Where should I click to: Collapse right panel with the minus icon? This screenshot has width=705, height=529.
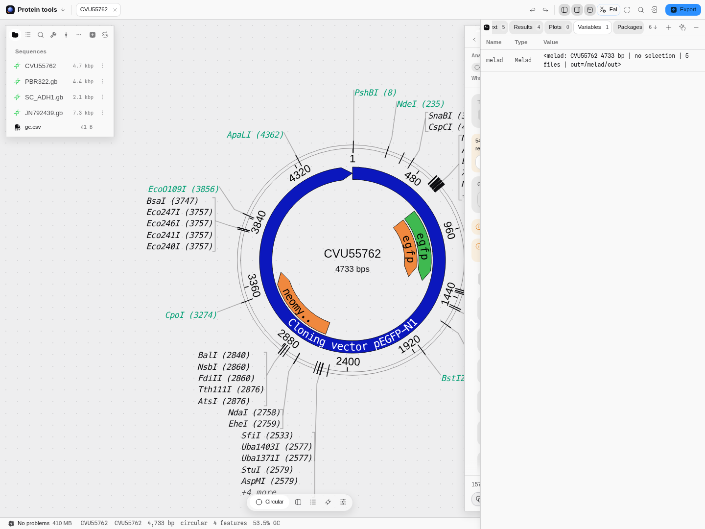coord(696,27)
